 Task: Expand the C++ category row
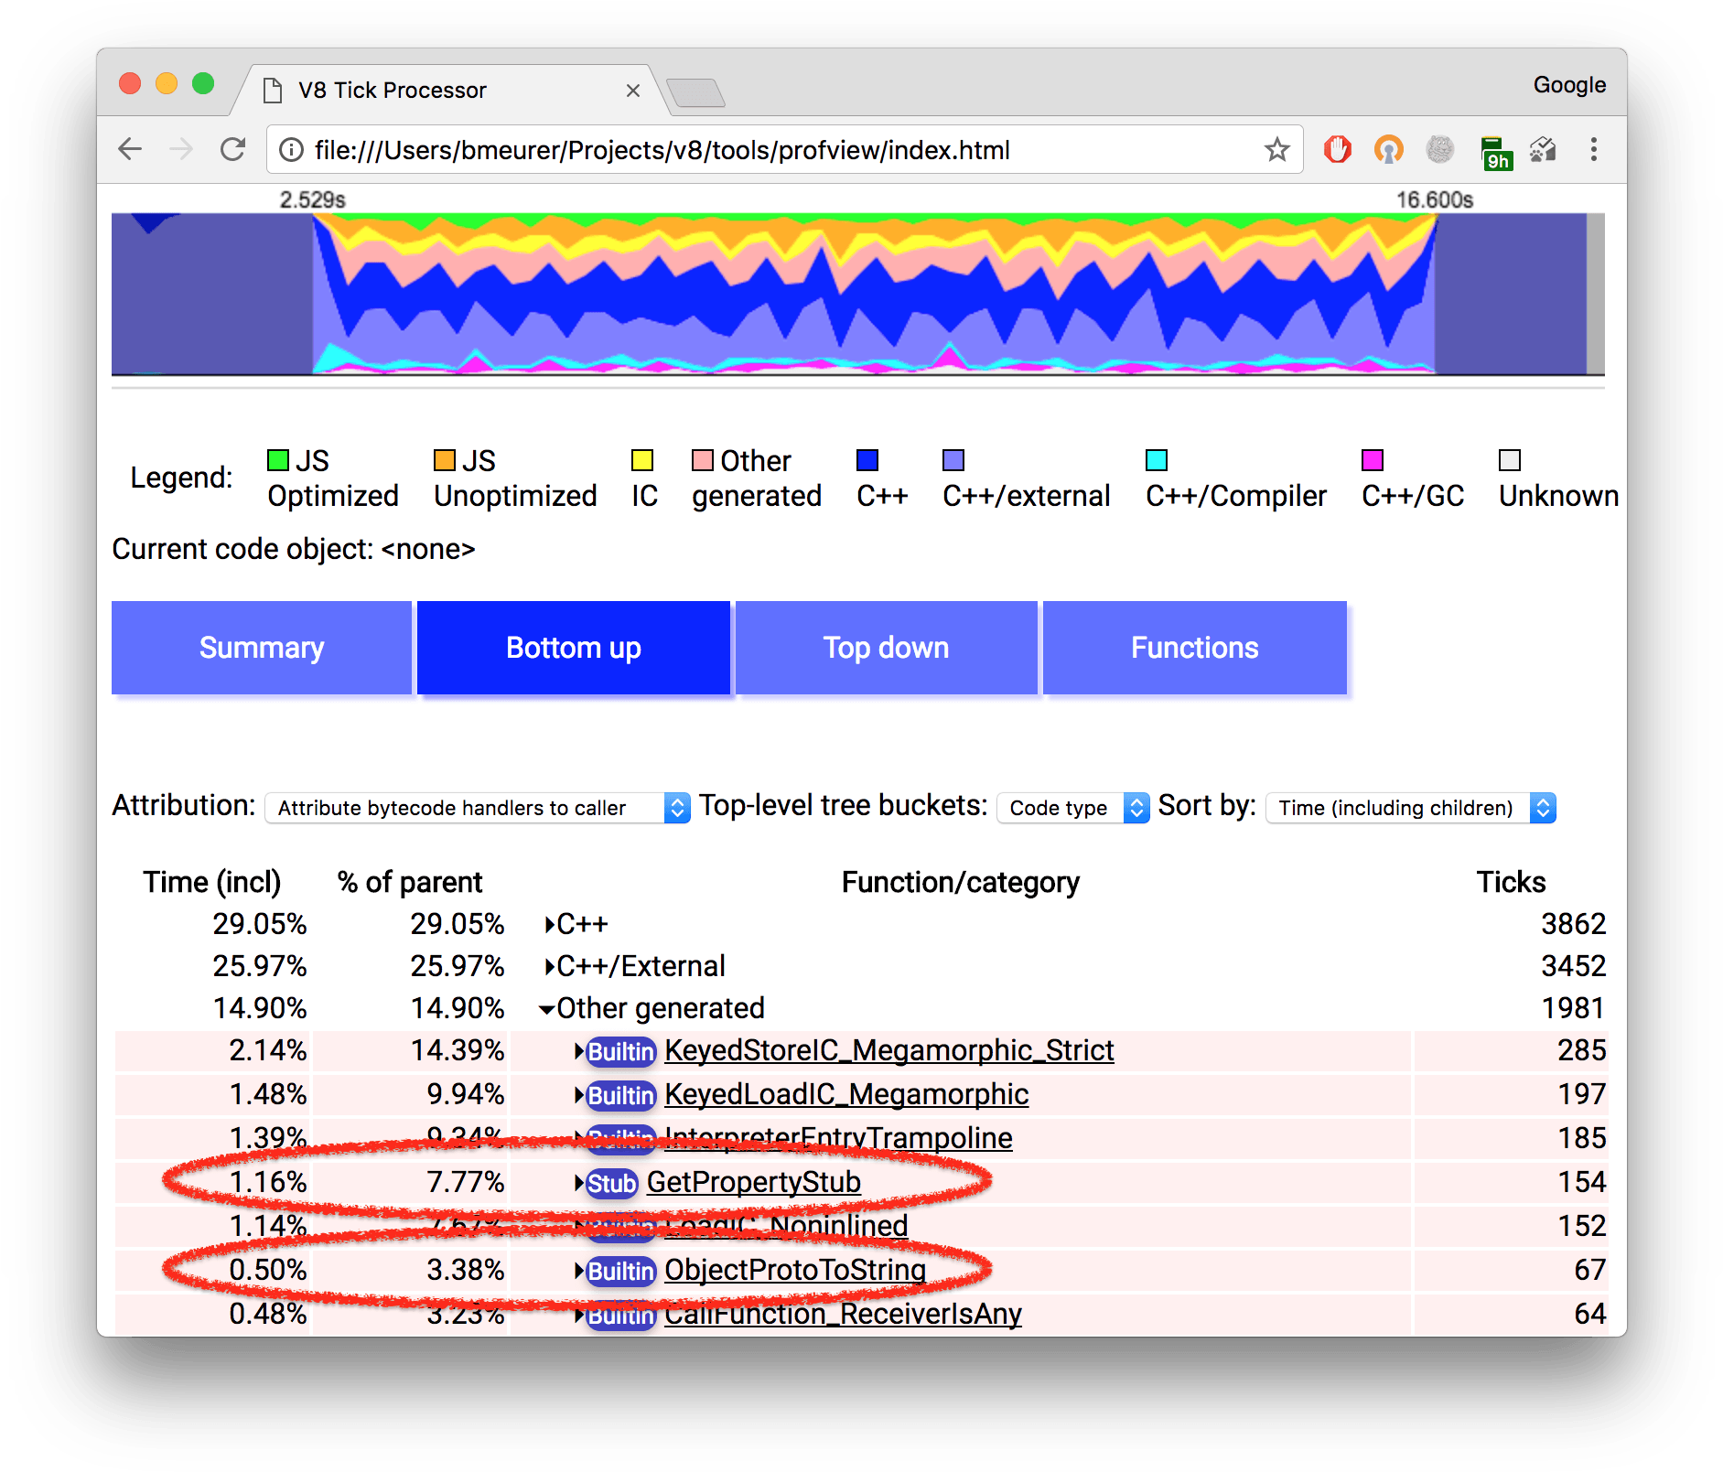coord(549,925)
